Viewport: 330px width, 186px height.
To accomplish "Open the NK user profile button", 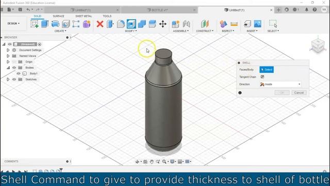I will (324, 10).
